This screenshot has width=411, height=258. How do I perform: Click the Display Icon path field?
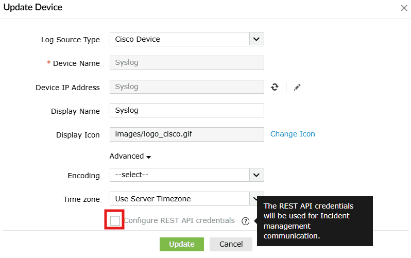pos(186,134)
